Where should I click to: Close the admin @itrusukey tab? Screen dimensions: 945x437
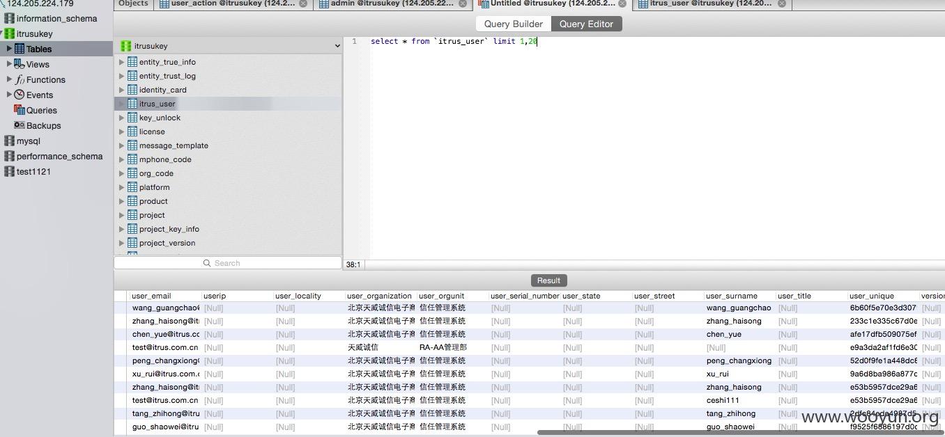click(463, 3)
